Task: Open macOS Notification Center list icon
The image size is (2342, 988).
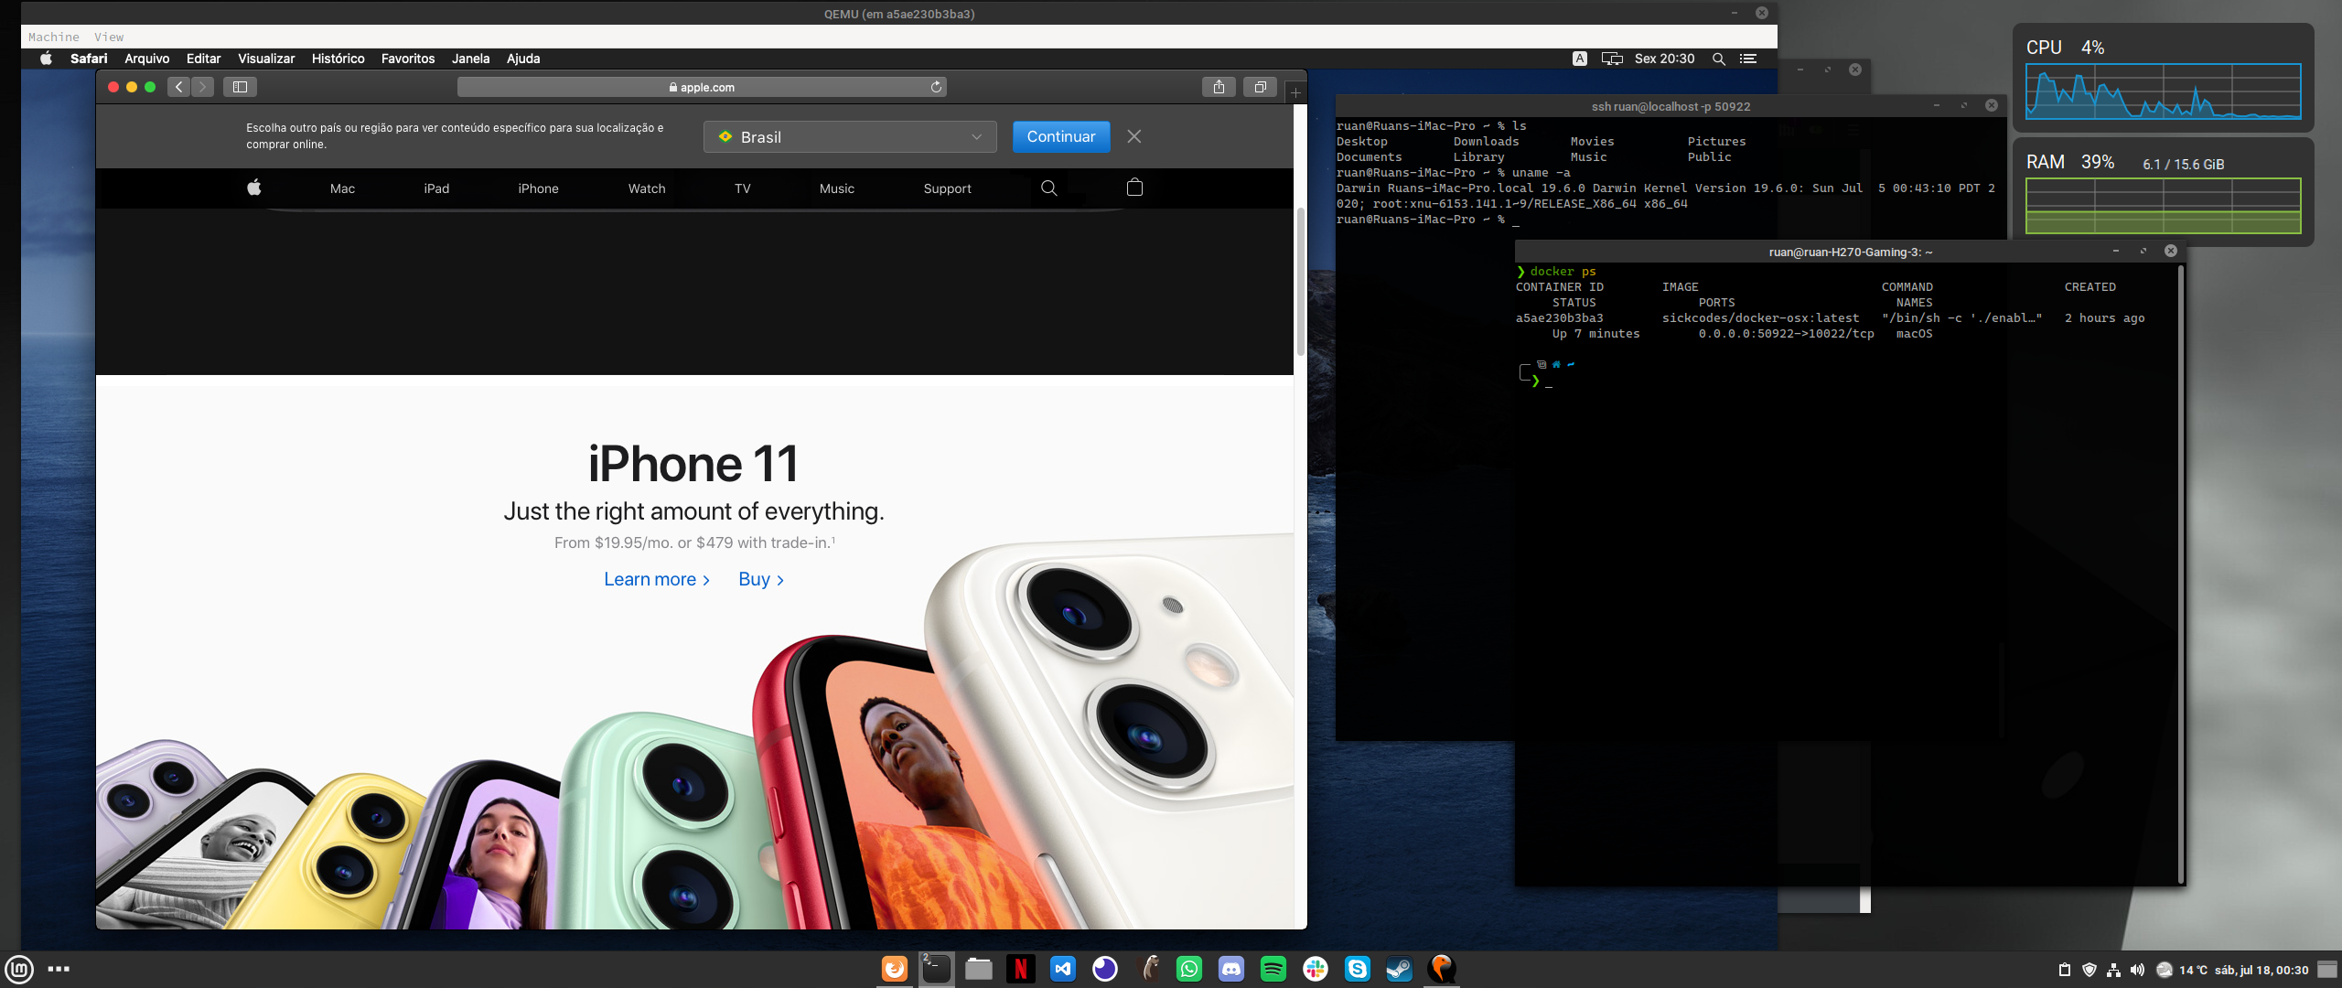Action: click(x=1747, y=59)
